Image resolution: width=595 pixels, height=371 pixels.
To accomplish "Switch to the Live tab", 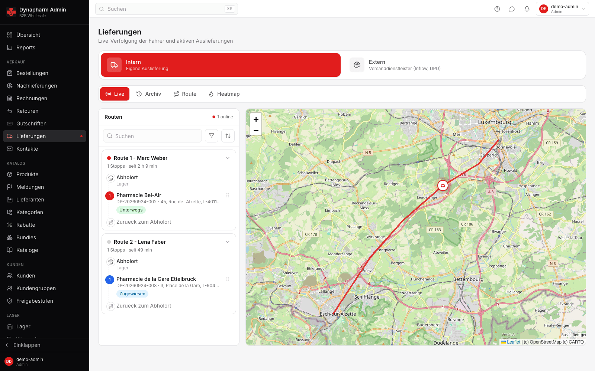I will [x=115, y=94].
